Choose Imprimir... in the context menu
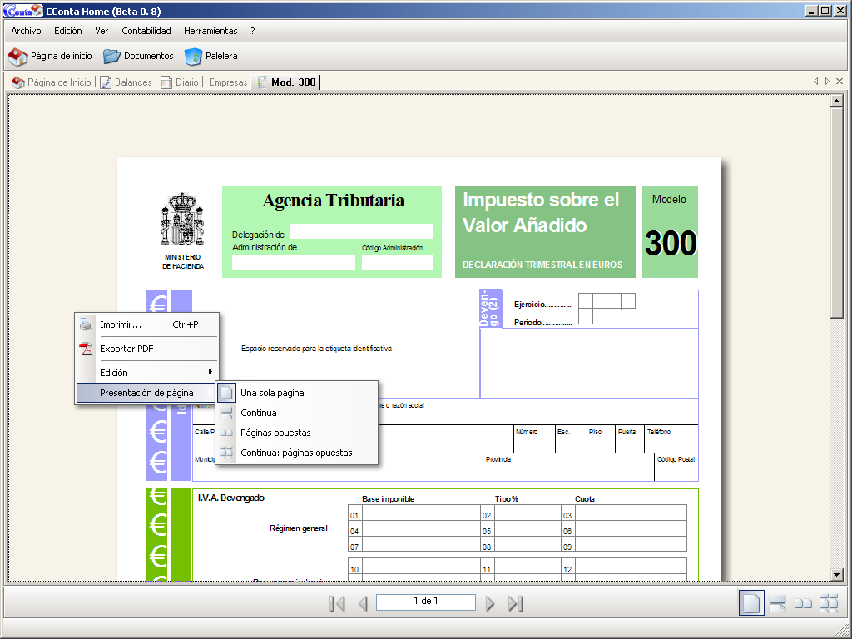The width and height of the screenshot is (852, 639). pos(146,324)
